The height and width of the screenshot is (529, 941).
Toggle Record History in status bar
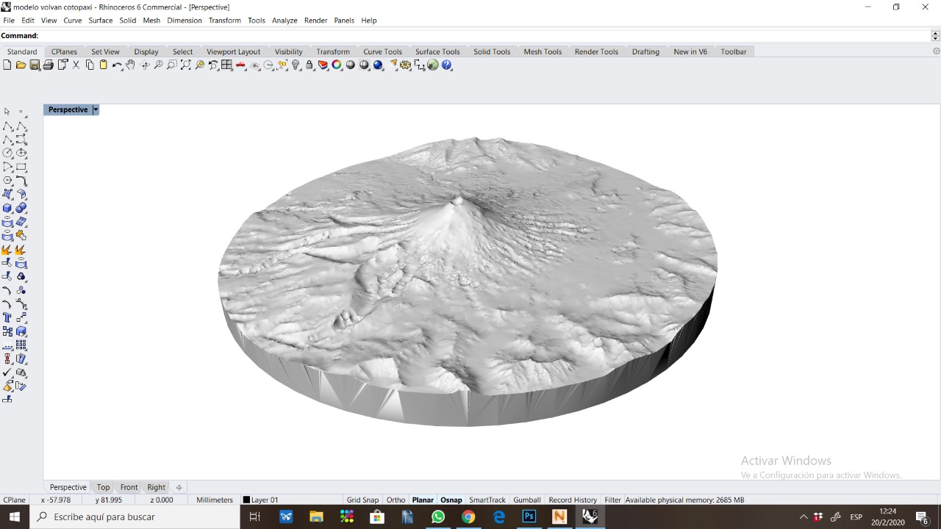point(573,500)
